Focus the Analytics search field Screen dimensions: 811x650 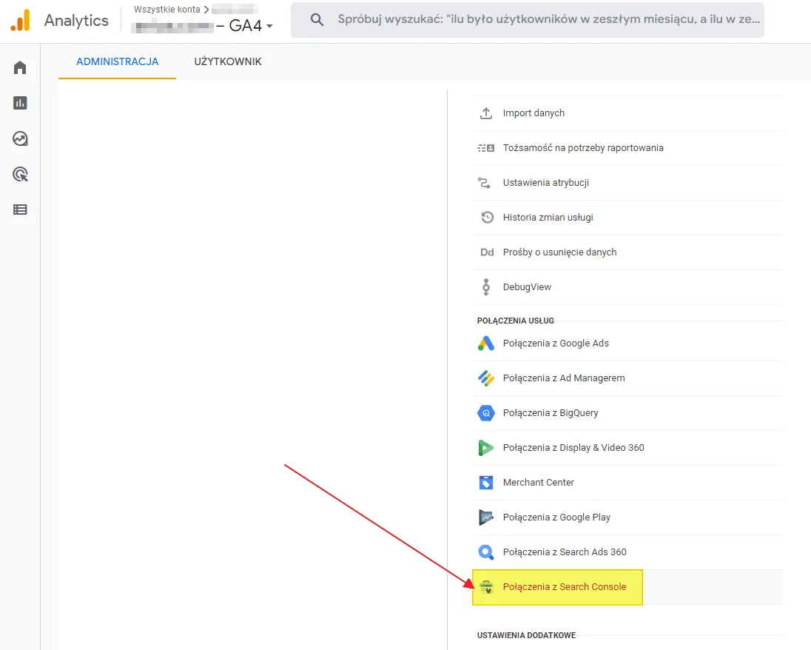[527, 20]
